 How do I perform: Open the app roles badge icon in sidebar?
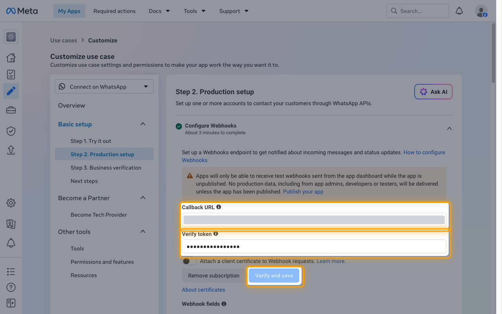point(11,224)
